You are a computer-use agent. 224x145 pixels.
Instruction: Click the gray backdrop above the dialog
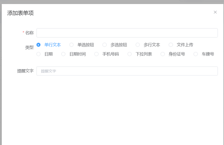(x=100, y=2)
